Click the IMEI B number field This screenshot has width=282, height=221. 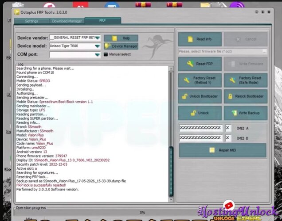tap(201, 138)
